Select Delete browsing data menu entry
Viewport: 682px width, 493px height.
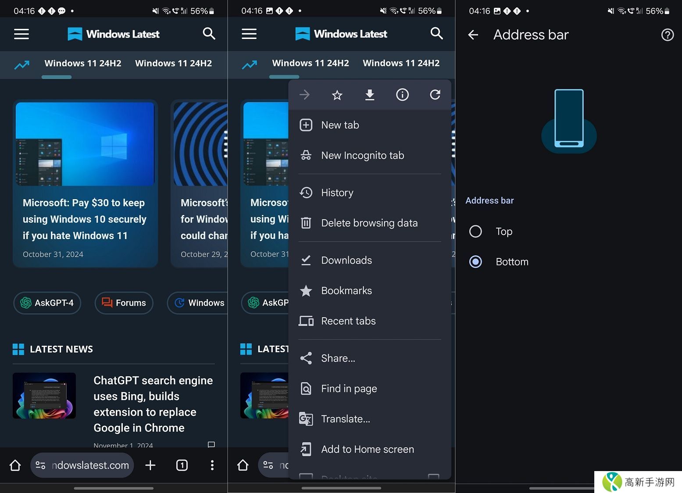[x=369, y=223]
